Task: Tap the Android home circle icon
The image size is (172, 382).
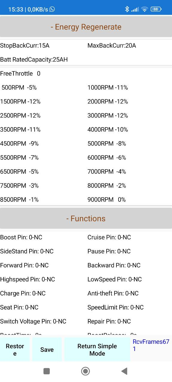Action: pyautogui.click(x=86, y=371)
